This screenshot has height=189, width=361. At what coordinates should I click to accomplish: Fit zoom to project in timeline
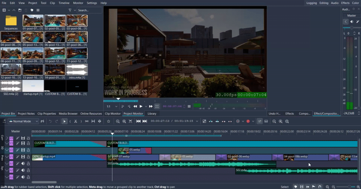click(131, 121)
